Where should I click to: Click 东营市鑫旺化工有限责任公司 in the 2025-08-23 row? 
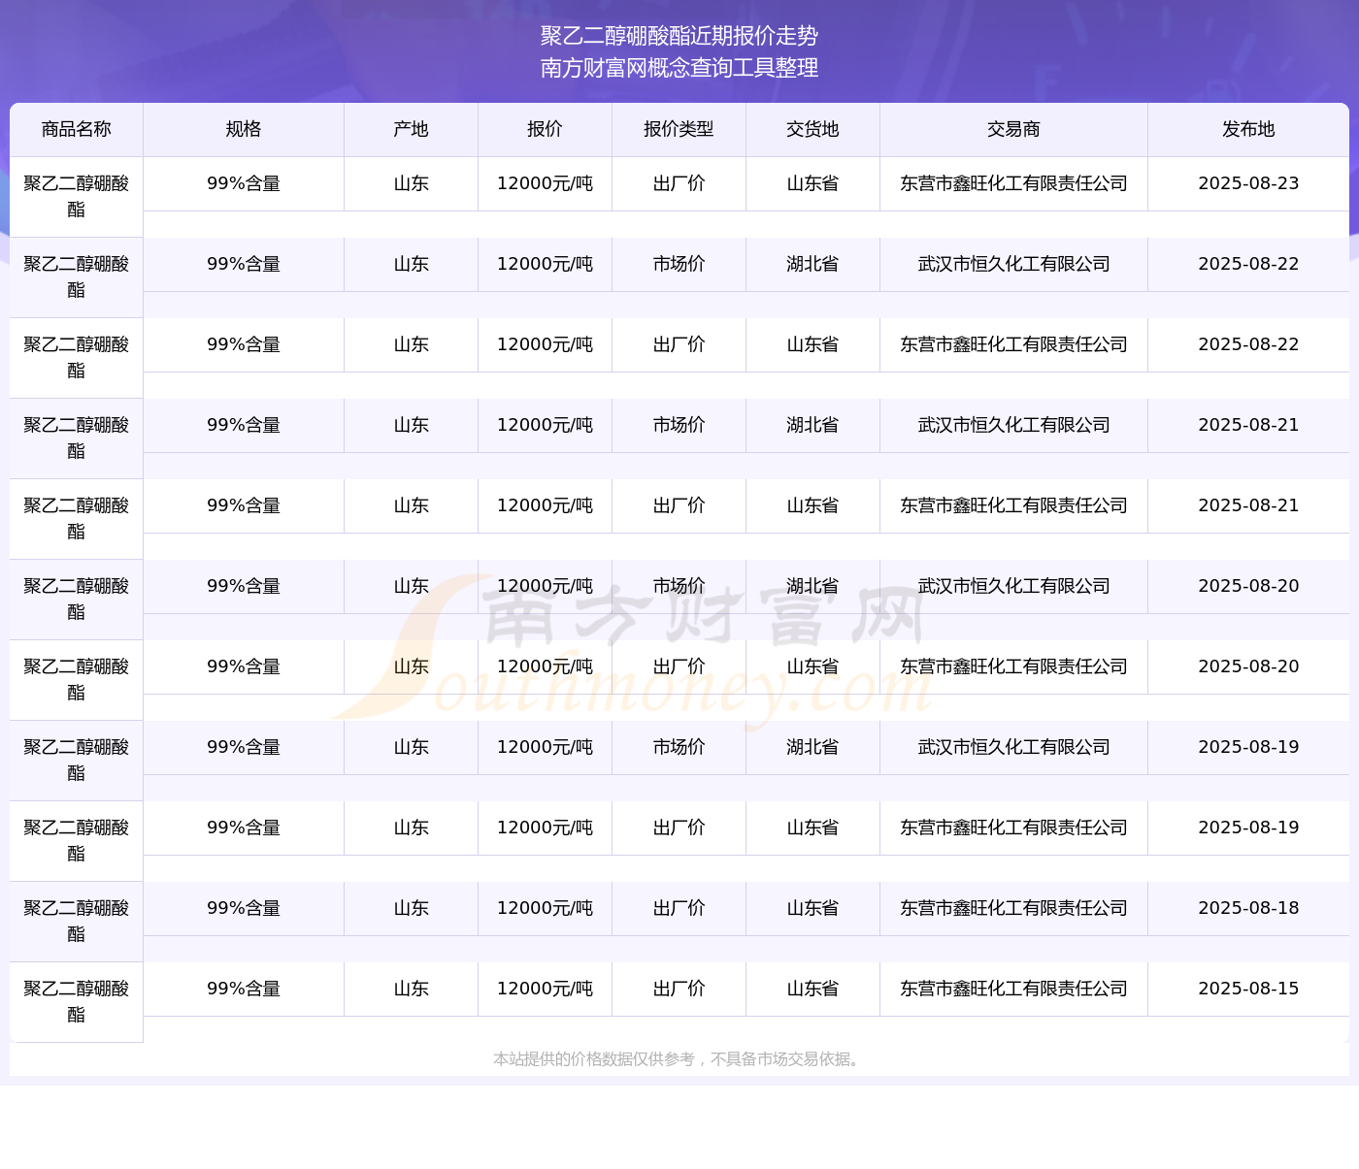[x=1013, y=183]
